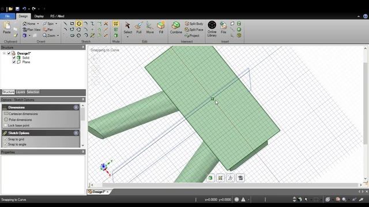Activate the Combine tool
The height and width of the screenshot is (207, 369).
pyautogui.click(x=176, y=28)
